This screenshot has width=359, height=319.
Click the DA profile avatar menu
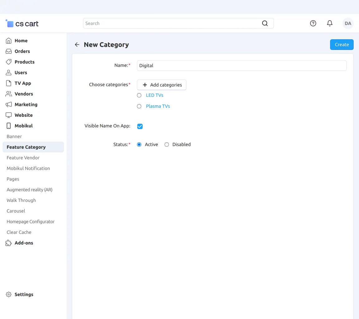coord(348,23)
